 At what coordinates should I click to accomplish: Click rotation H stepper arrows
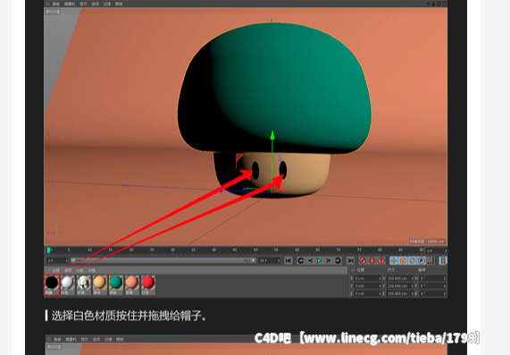coord(444,278)
